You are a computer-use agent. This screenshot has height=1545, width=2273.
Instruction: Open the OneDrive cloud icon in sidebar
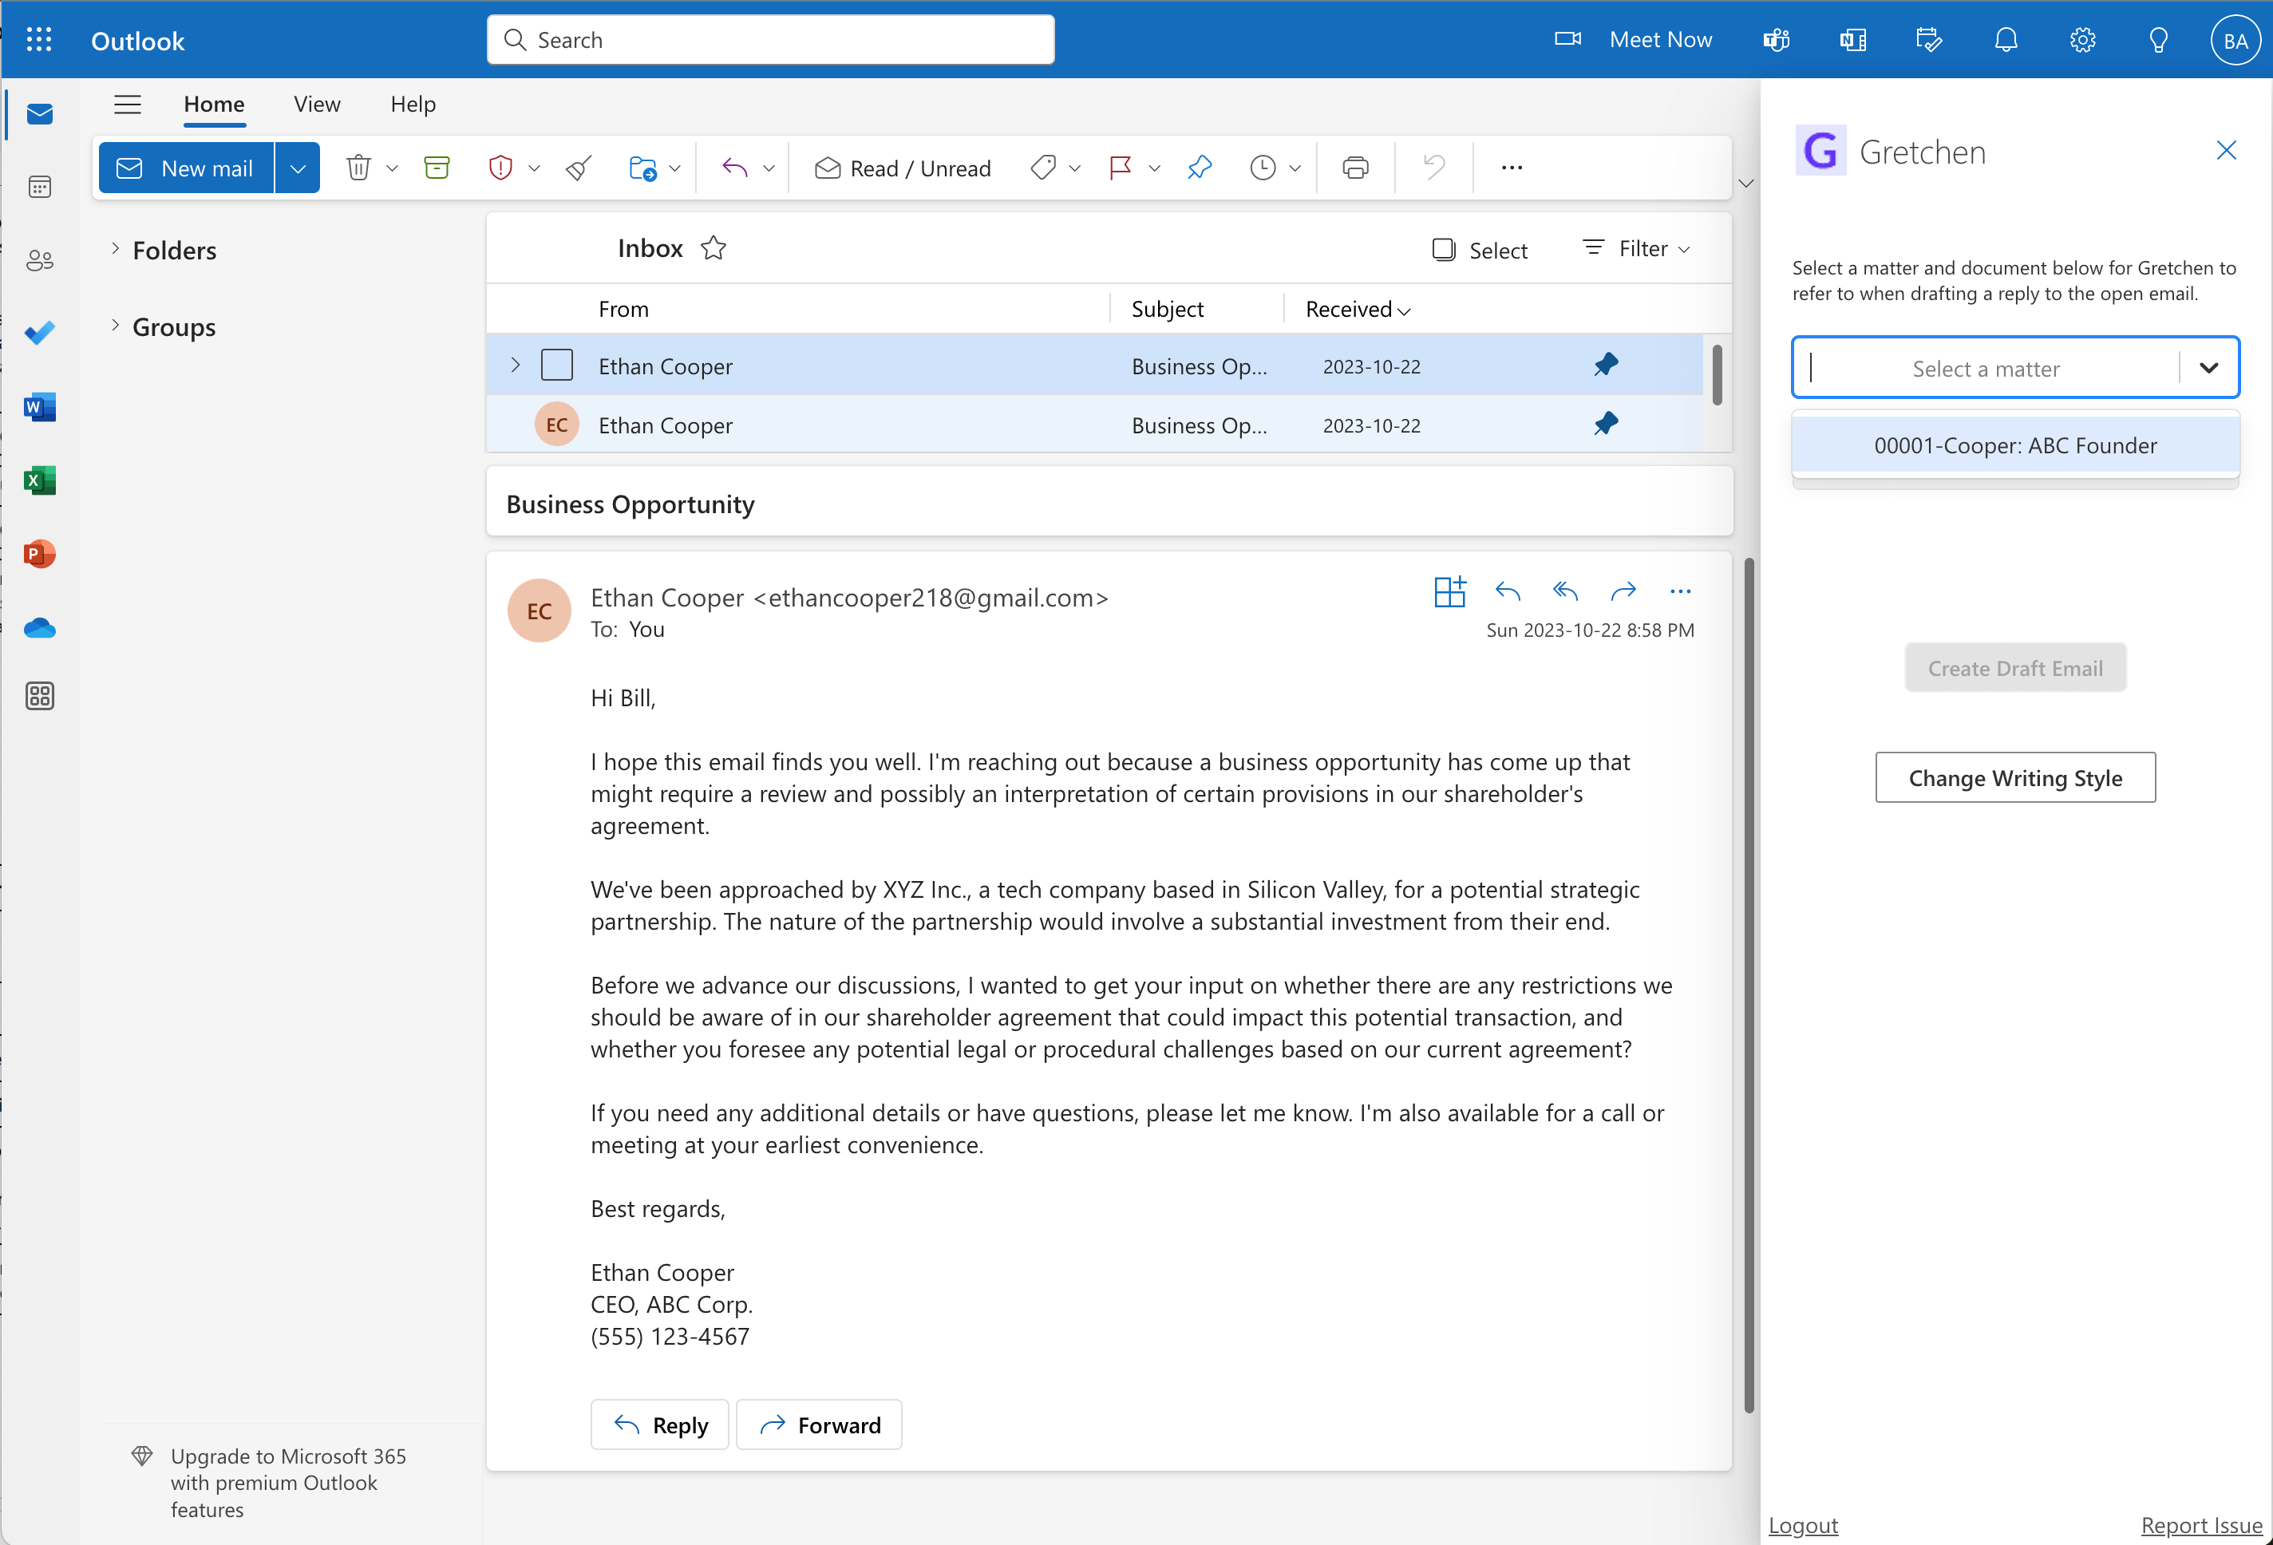(39, 628)
